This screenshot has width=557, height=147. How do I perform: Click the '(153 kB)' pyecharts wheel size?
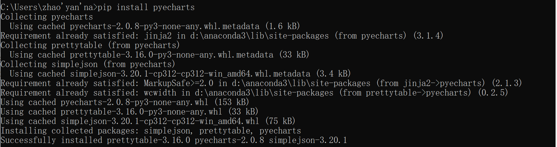(x=232, y=102)
